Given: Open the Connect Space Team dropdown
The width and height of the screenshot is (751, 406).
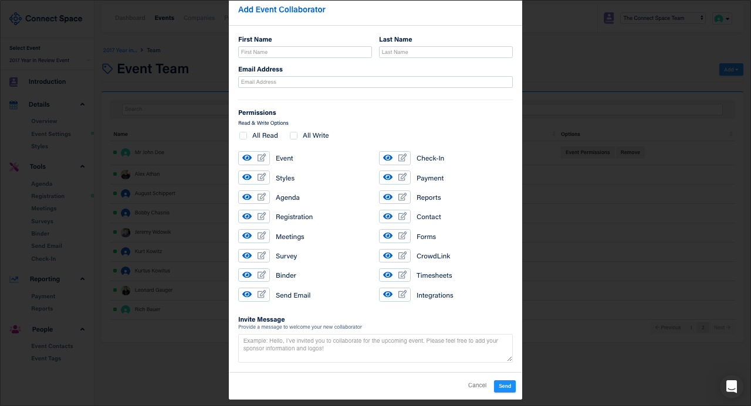Looking at the screenshot, I should click(663, 18).
